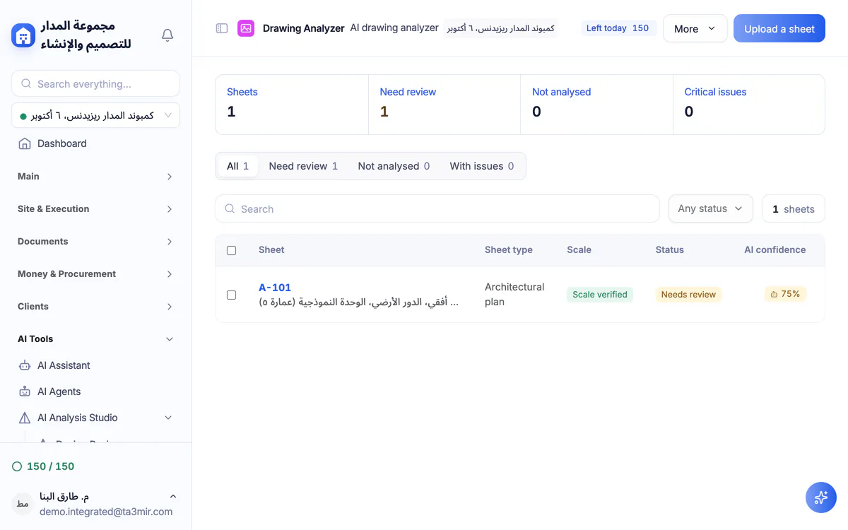Expand the Site & Execution section
Viewport: 848px width, 530px height.
(x=95, y=209)
